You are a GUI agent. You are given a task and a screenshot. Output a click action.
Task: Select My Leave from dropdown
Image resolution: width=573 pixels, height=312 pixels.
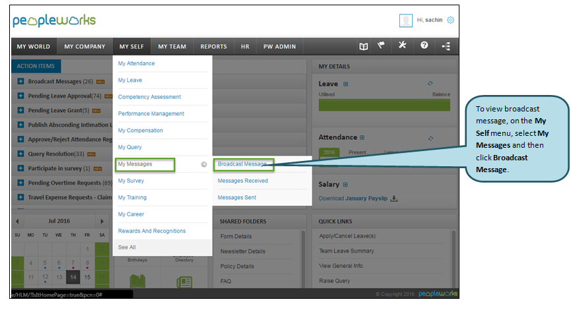click(x=130, y=80)
